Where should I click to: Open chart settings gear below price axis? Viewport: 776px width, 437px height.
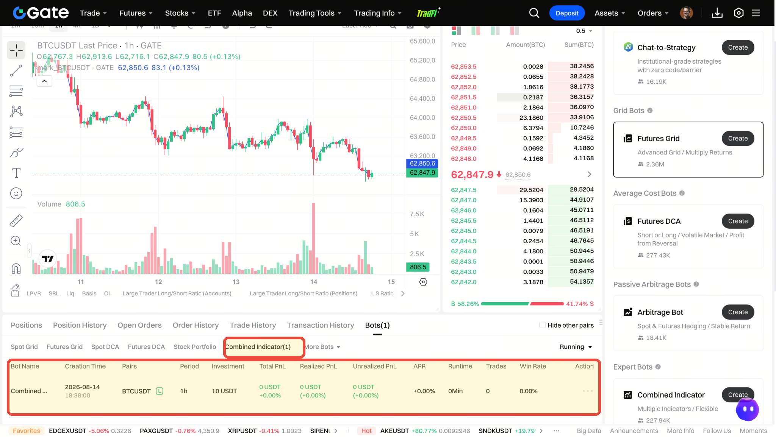click(423, 282)
